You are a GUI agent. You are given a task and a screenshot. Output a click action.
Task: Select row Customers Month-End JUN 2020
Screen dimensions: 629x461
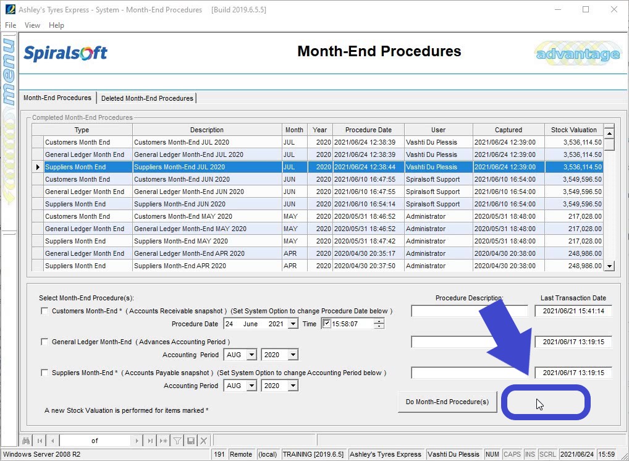click(318, 179)
